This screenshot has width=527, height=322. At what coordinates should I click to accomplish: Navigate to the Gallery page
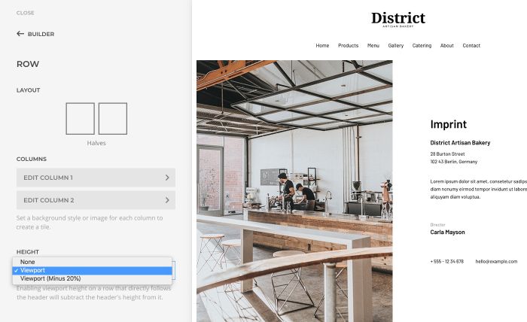pyautogui.click(x=396, y=46)
